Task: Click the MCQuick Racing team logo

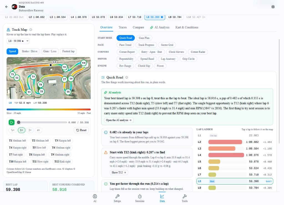Action: [x=14, y=7]
